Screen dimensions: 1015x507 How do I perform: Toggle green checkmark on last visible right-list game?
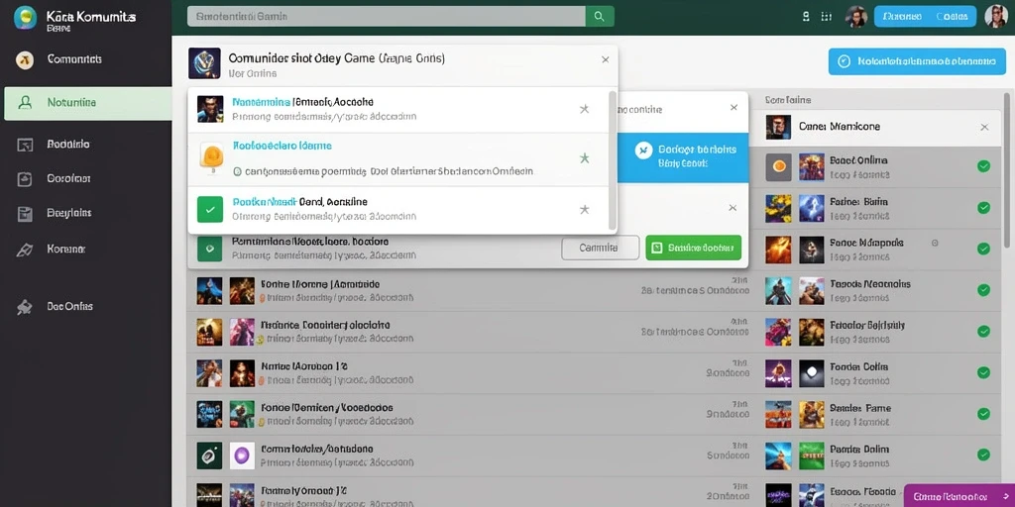click(x=983, y=455)
